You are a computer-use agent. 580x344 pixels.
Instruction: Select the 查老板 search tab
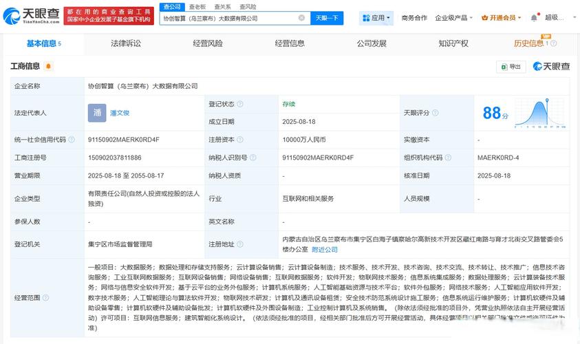(197, 7)
